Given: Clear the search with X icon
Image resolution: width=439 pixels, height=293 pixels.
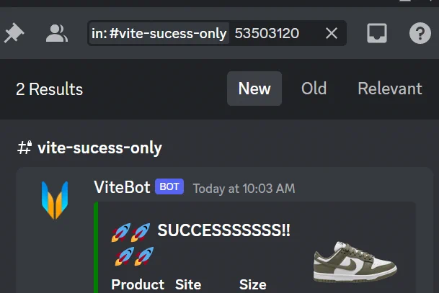Looking at the screenshot, I should 332,34.
